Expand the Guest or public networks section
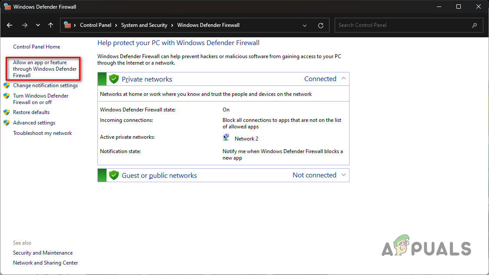 (343, 175)
